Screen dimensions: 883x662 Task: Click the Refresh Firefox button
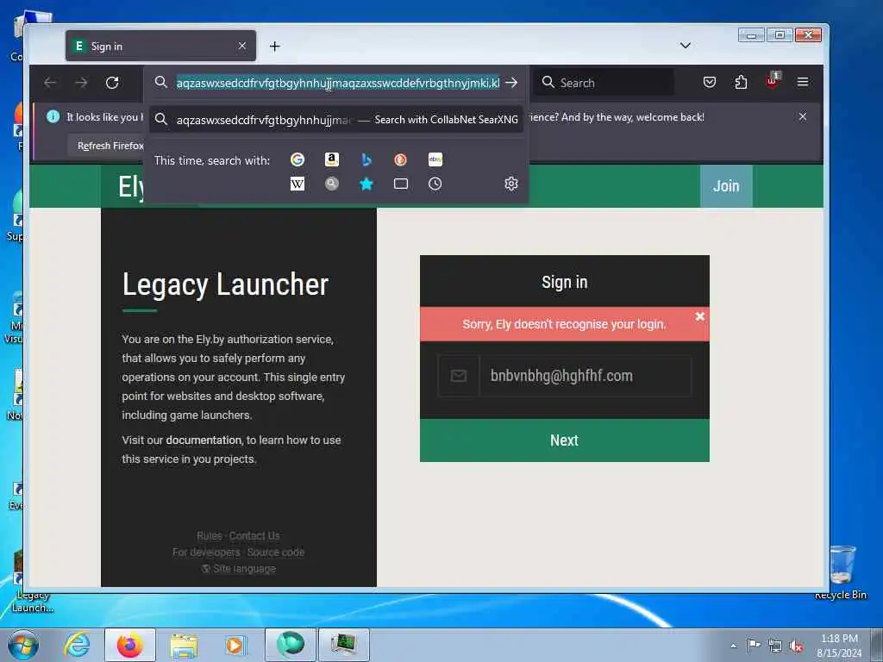[106, 146]
